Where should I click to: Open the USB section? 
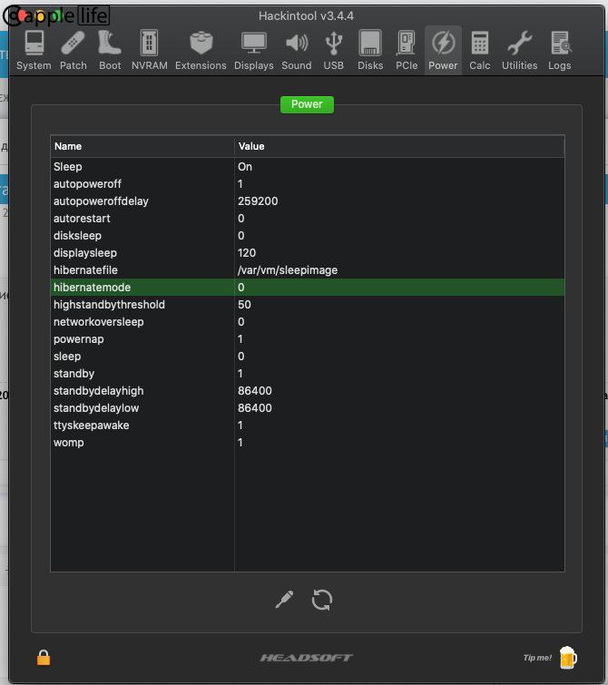[x=334, y=51]
